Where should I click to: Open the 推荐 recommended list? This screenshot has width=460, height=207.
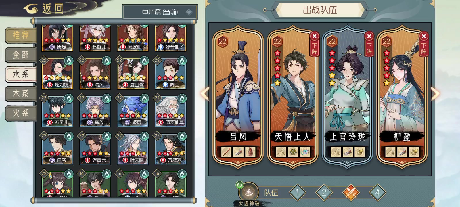[x=21, y=35]
